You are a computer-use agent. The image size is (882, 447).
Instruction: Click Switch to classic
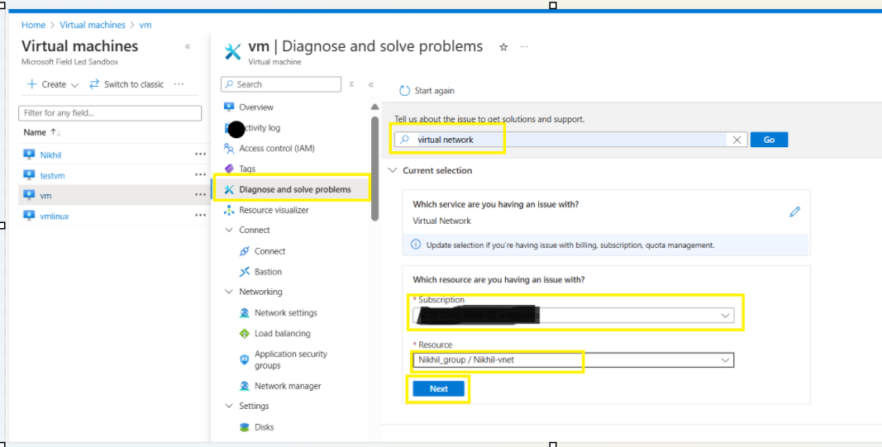pyautogui.click(x=126, y=84)
